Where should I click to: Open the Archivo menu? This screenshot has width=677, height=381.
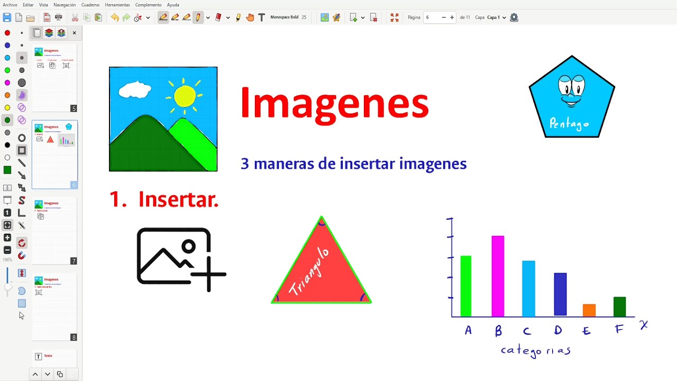tap(10, 5)
